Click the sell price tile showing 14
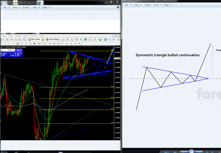 click(4, 55)
